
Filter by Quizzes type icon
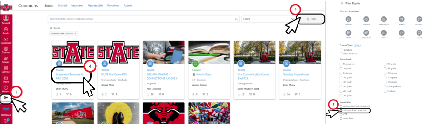click(x=401, y=19)
